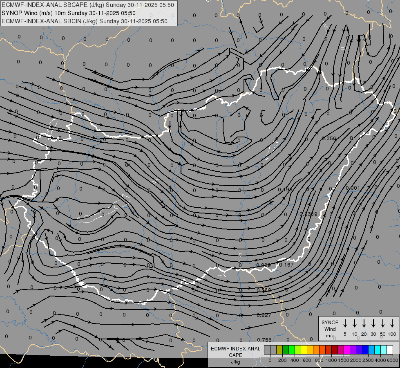The height and width of the screenshot is (368, 400).
Task: Pick the 100 m/s wind legend arrow
Action: click(392, 323)
